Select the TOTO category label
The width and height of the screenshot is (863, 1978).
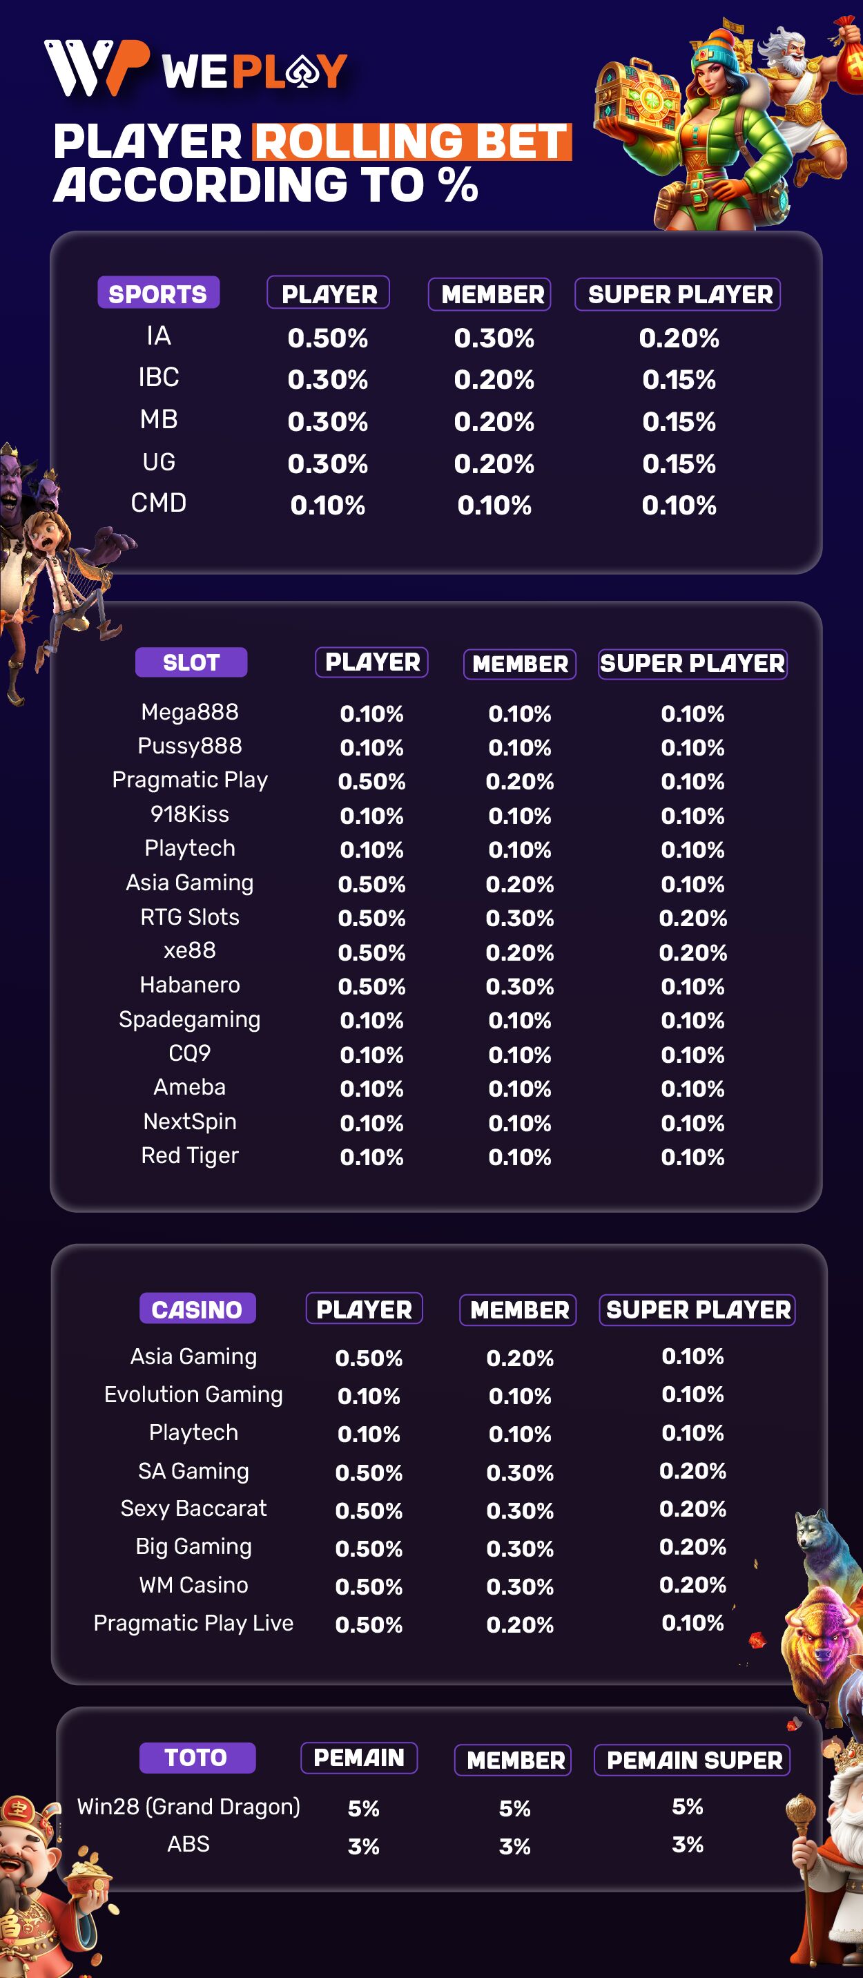197,1757
